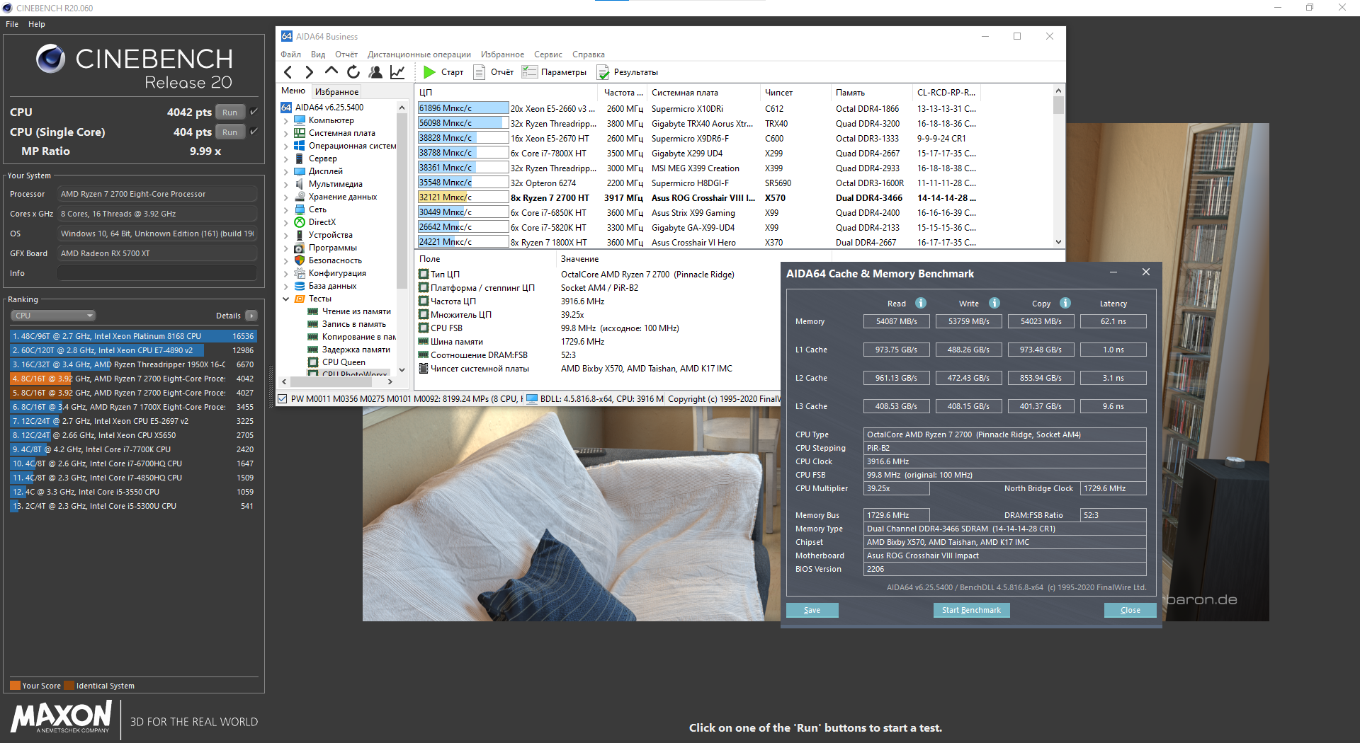Expand Программы tree node
The height and width of the screenshot is (743, 1360).
pyautogui.click(x=286, y=248)
